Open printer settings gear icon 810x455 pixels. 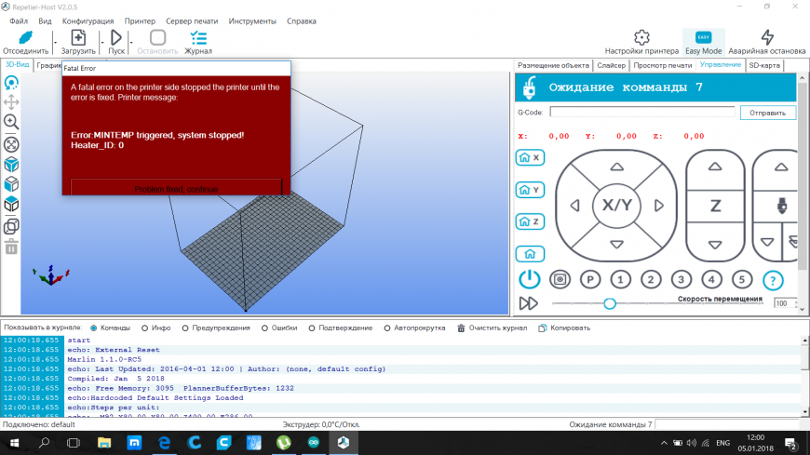pos(641,37)
